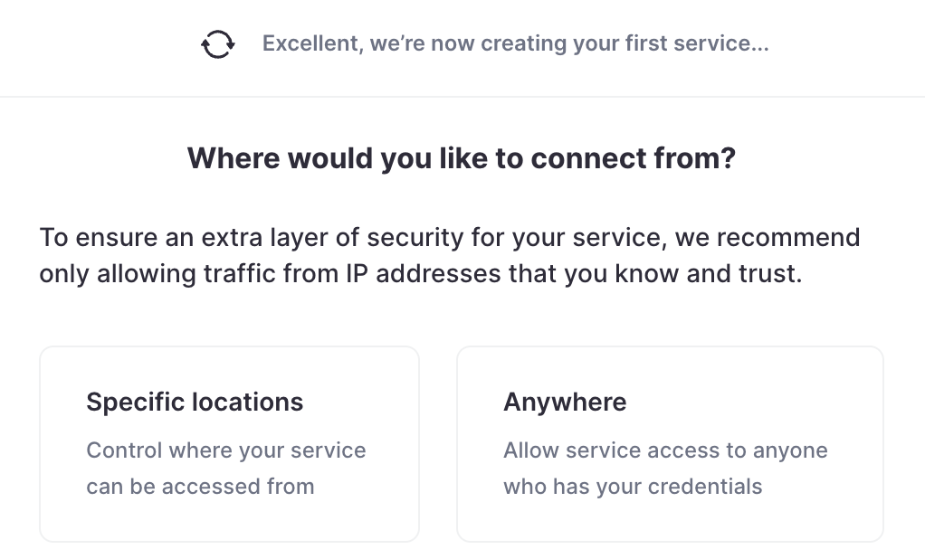Click the "Anywhere" card title
This screenshot has width=925, height=559.
[565, 402]
